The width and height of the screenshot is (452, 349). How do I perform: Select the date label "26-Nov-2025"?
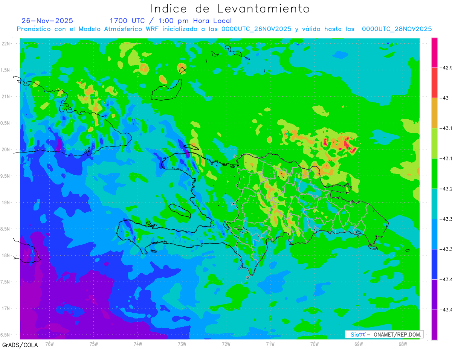point(47,21)
